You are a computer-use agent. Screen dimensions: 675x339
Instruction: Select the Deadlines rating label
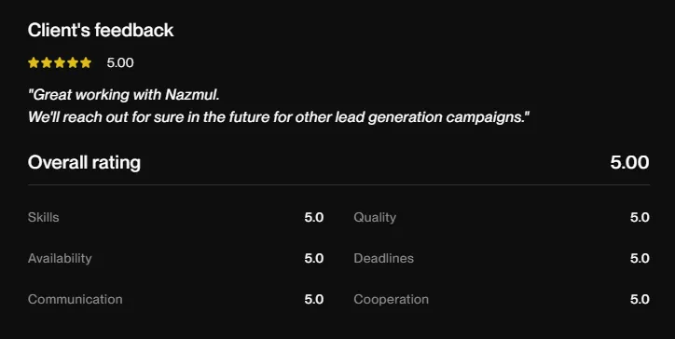click(384, 258)
